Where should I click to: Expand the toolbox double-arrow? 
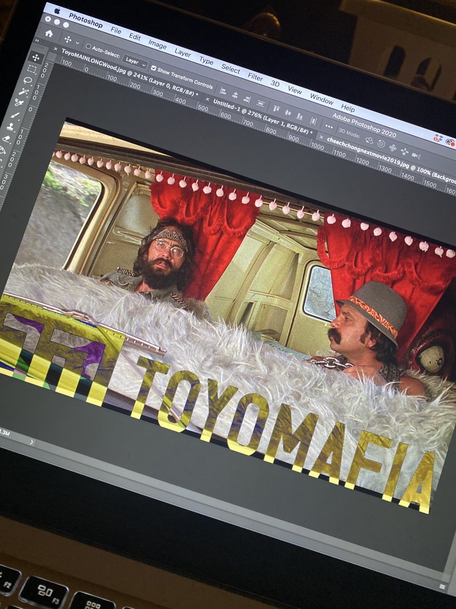tap(37, 40)
